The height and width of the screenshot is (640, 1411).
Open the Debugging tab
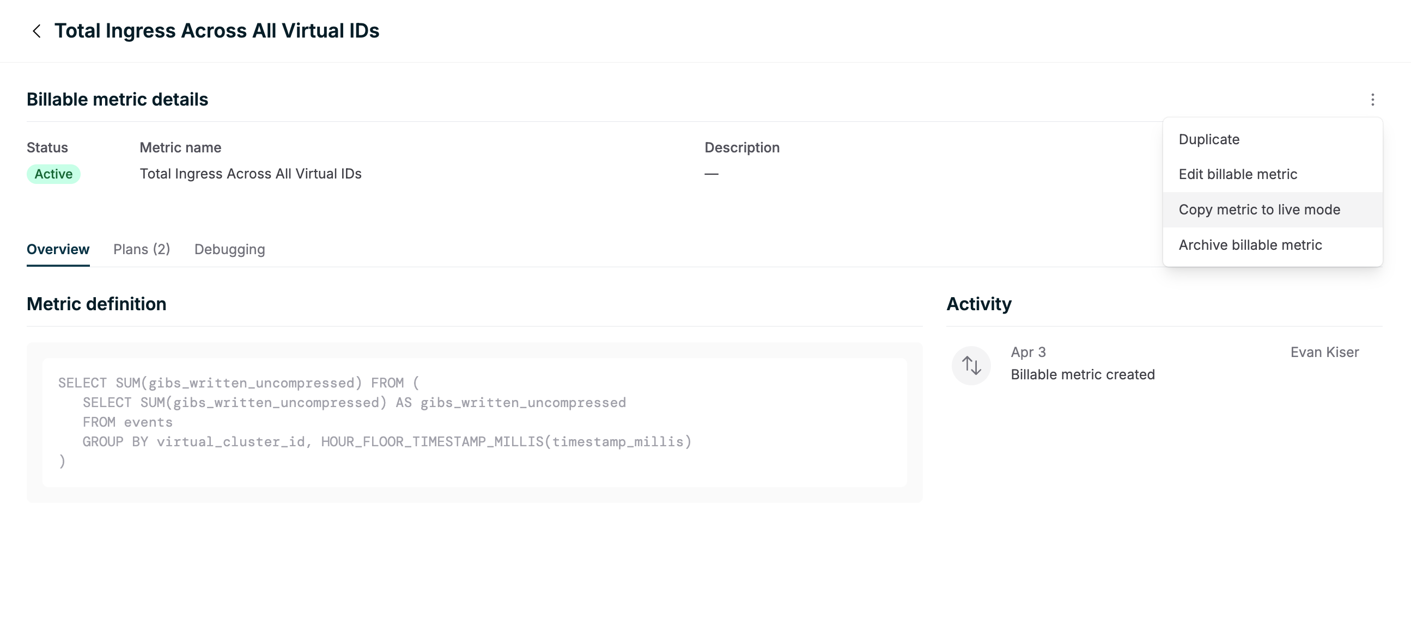(x=229, y=249)
